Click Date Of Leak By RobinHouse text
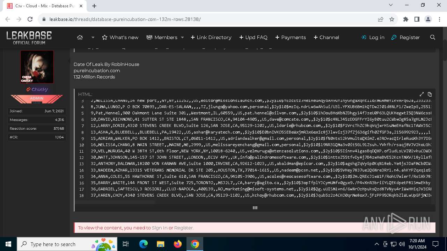This screenshot has height=251, width=447. (107, 64)
